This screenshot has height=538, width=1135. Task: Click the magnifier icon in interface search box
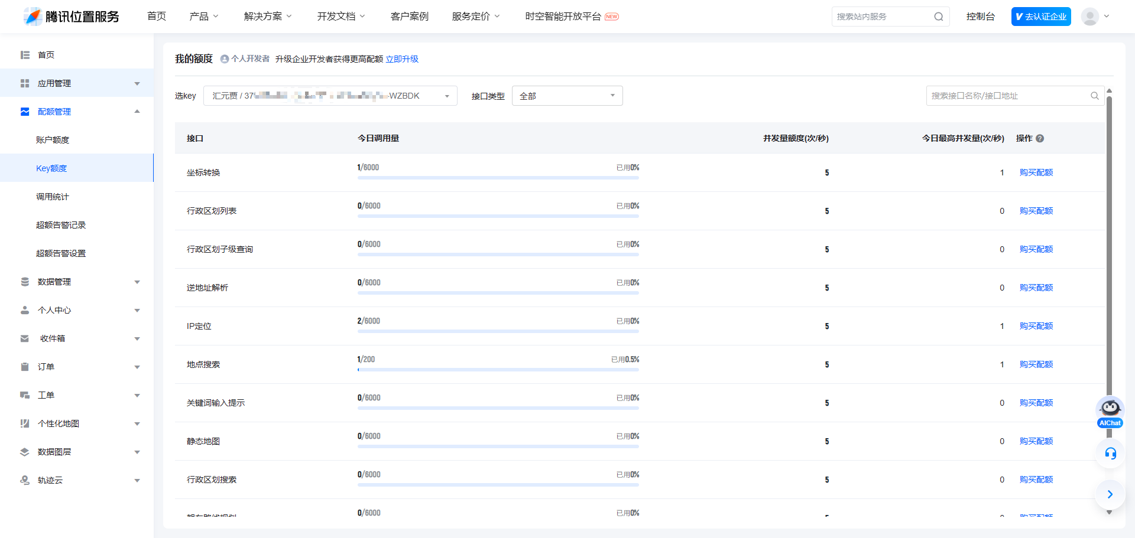point(1094,96)
